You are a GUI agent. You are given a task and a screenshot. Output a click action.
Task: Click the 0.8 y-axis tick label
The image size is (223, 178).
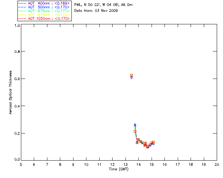pos(17,51)
